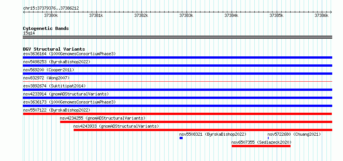
Task: Click the blue bar under esv3636173
Action: 177,106
